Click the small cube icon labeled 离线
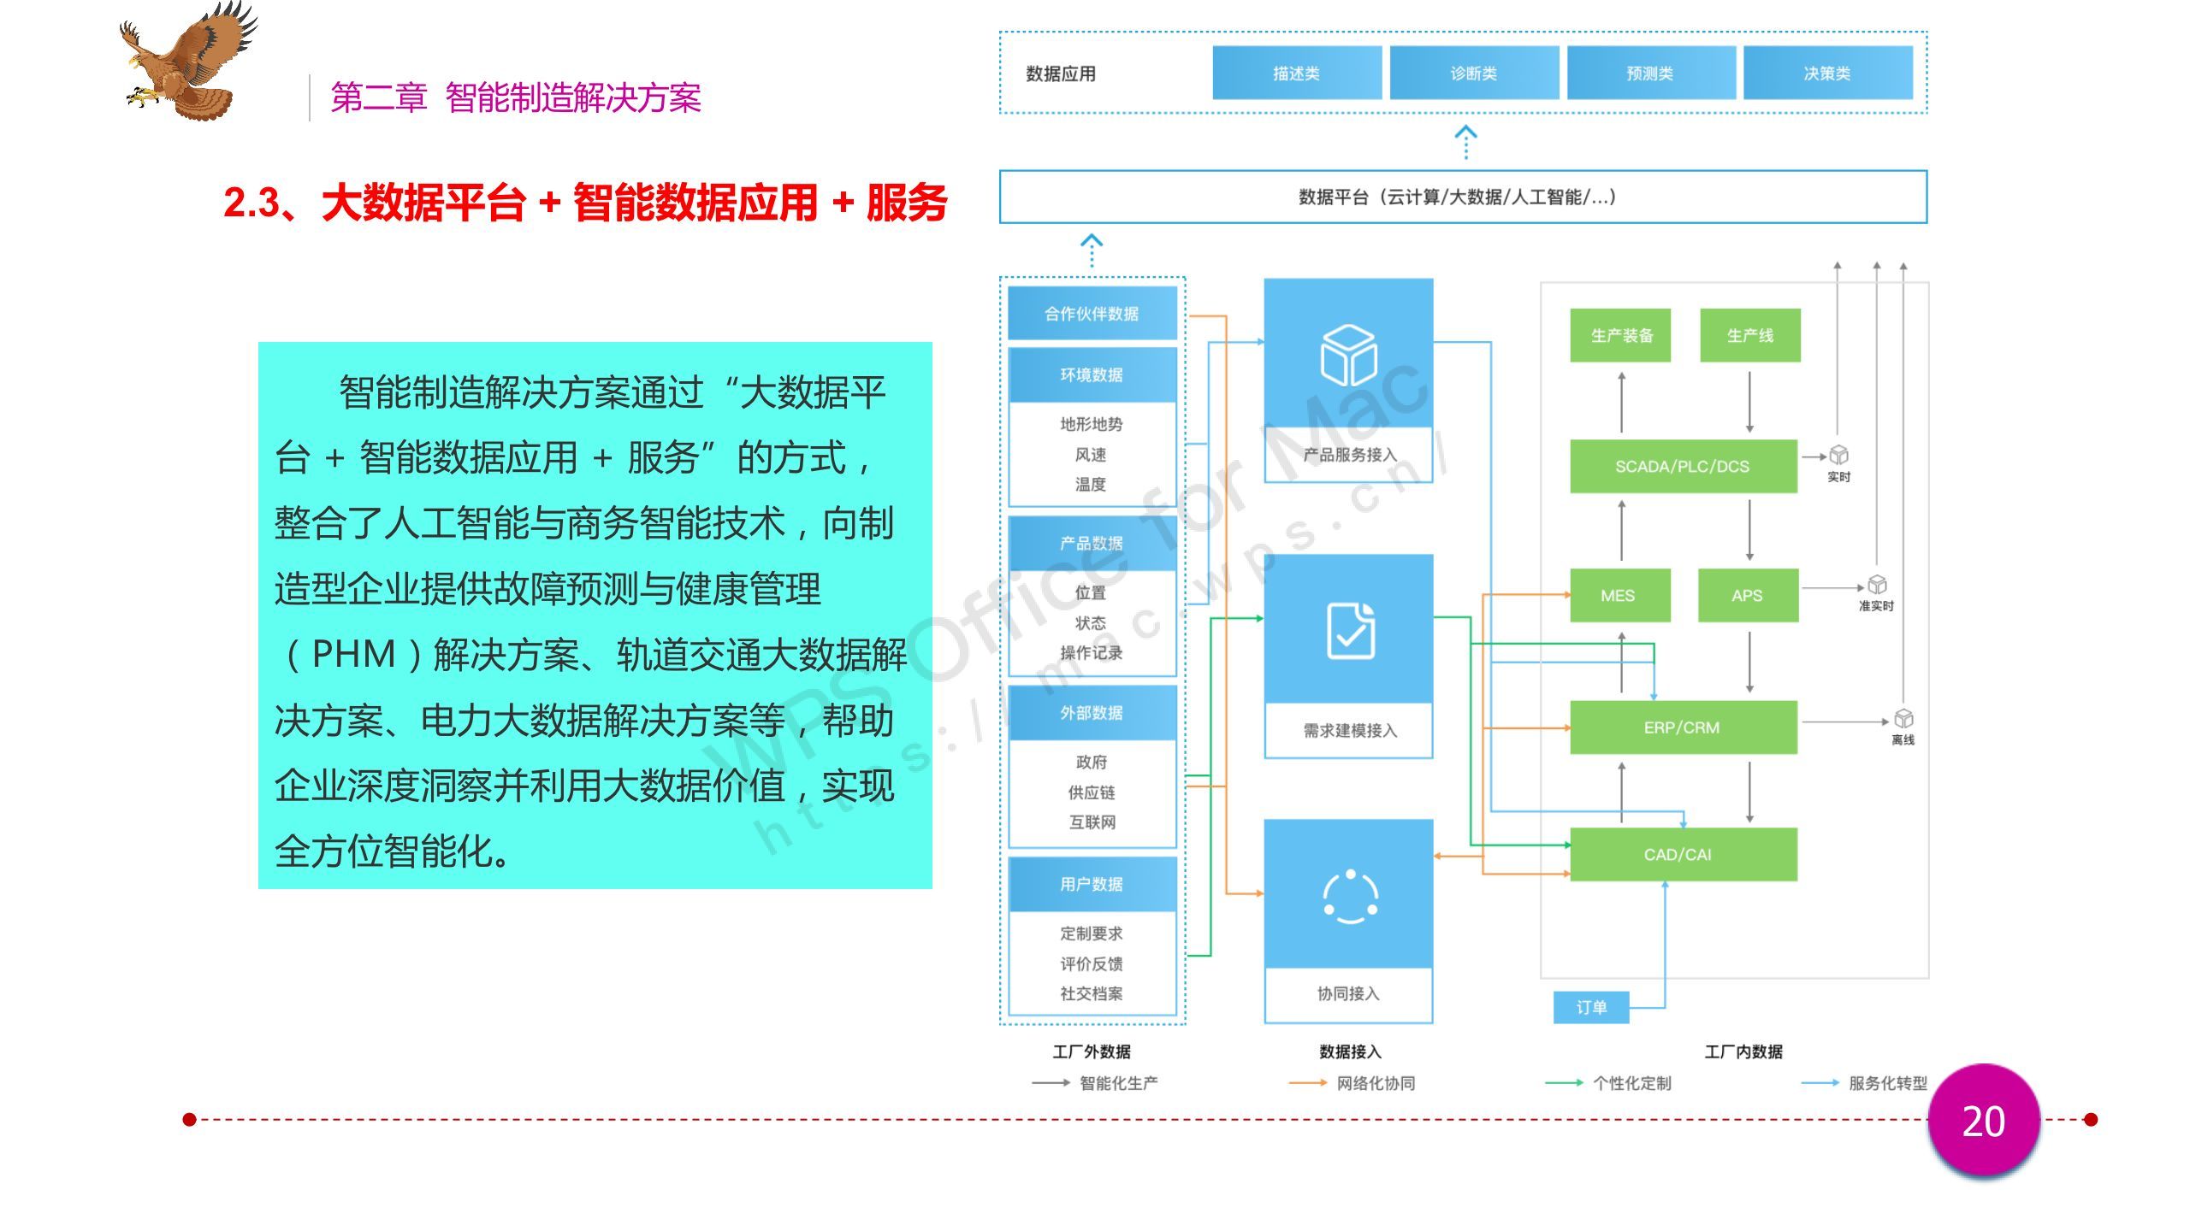 (1903, 718)
